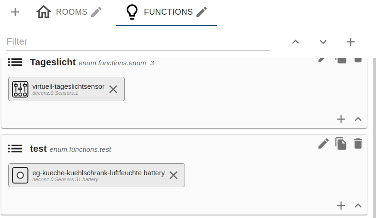Switch to the ROOMS tab
Viewport: 388px width, 218px height.
tap(62, 12)
